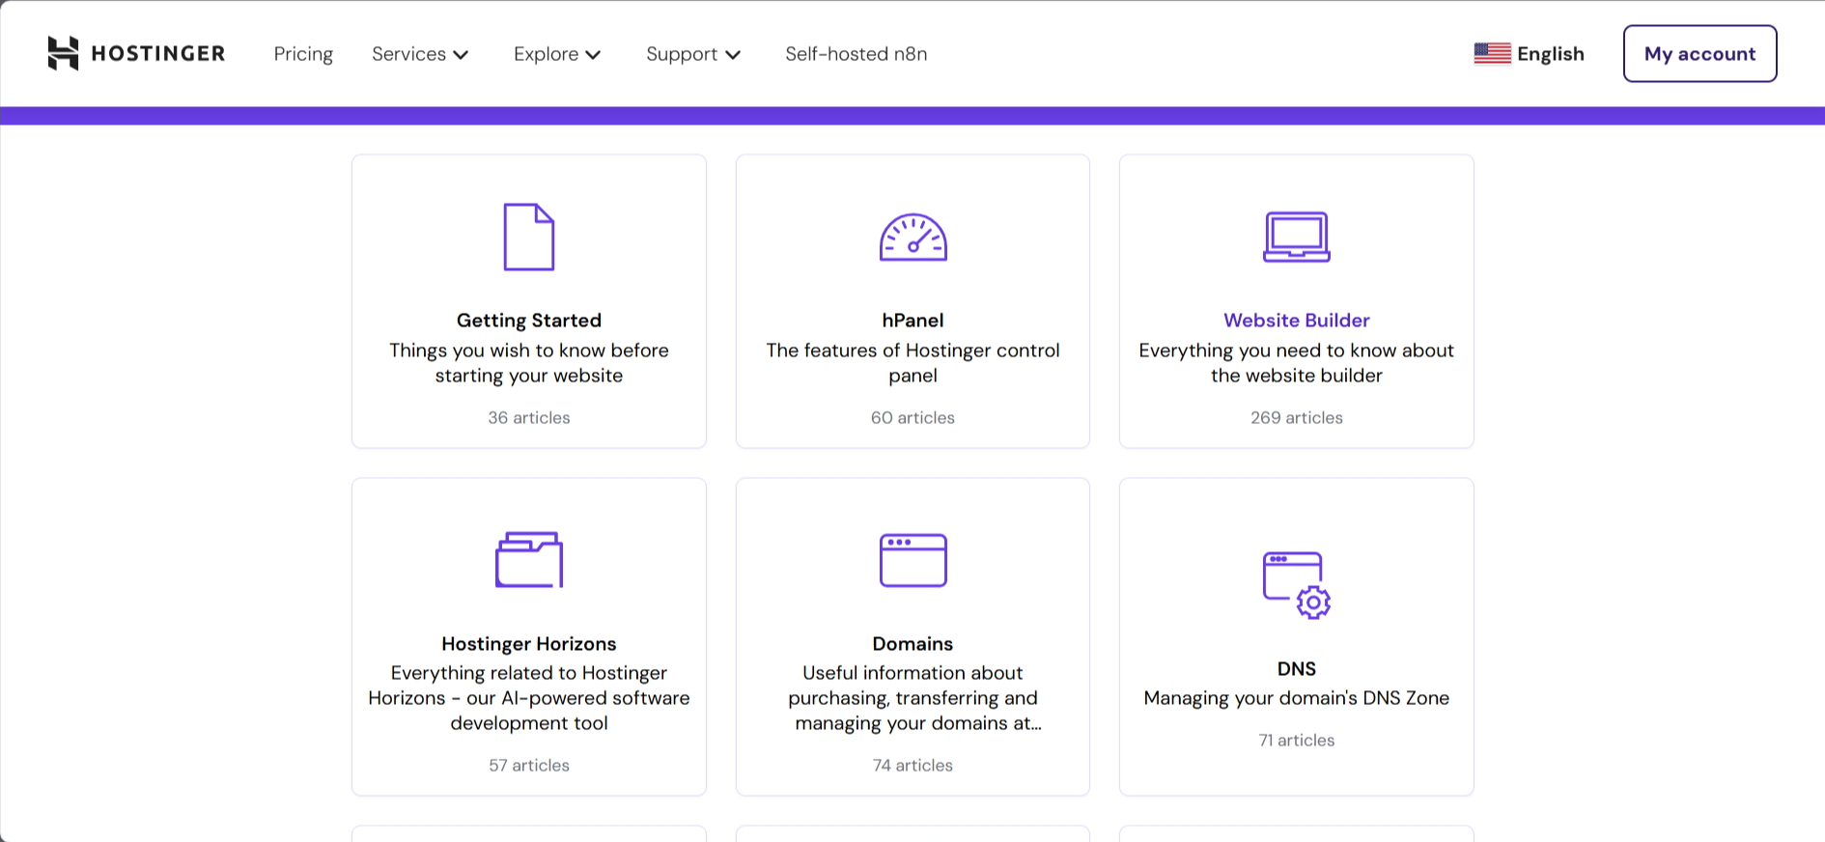Open the Explore menu label
Viewport: 1825px width, 842px height.
(546, 54)
